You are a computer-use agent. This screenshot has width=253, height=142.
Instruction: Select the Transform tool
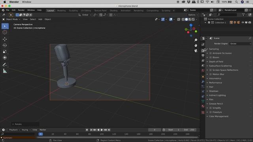tap(5, 58)
